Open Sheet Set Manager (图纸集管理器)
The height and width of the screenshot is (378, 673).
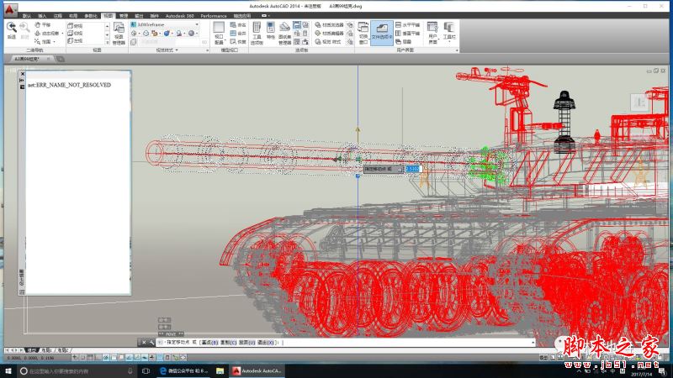point(284,34)
